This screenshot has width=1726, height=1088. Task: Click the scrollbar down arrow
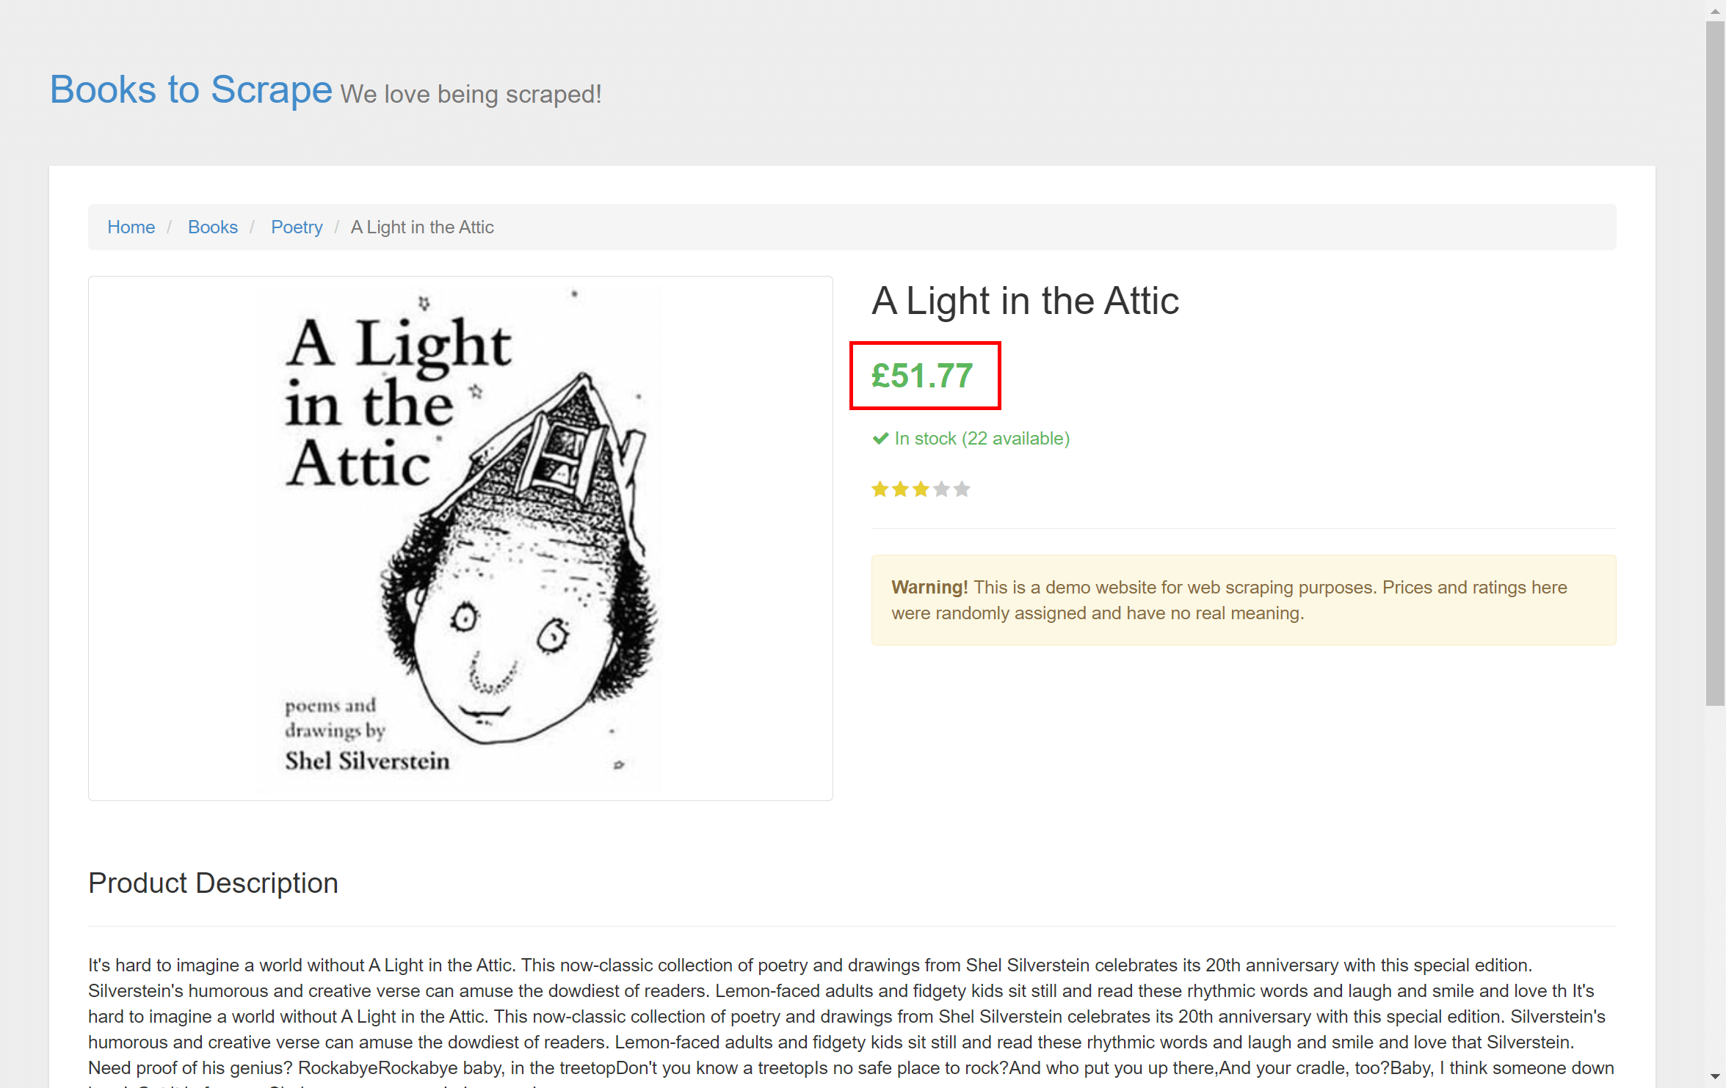click(x=1716, y=1077)
